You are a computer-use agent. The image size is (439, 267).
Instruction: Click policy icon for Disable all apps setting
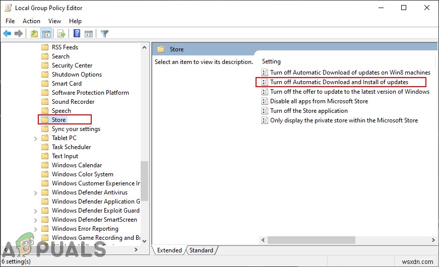[x=265, y=101]
